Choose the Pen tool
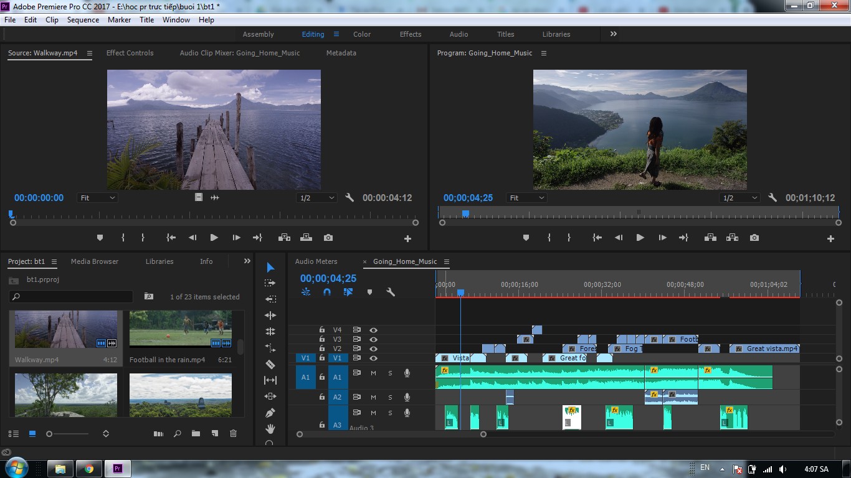The image size is (851, 478). tap(270, 413)
